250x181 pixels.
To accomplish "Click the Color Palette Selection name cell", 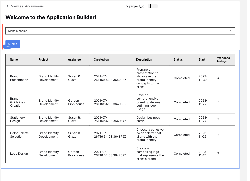I will (x=19, y=135).
